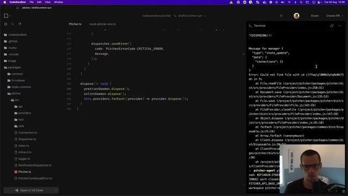Open the File menu
The width and height of the screenshot is (348, 196).
(32, 2)
